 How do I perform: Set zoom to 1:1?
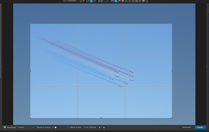coord(95,1)
